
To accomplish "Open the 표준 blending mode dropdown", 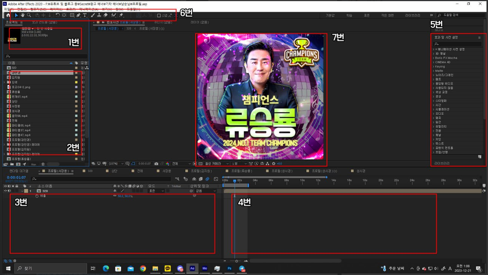I will click(x=156, y=191).
